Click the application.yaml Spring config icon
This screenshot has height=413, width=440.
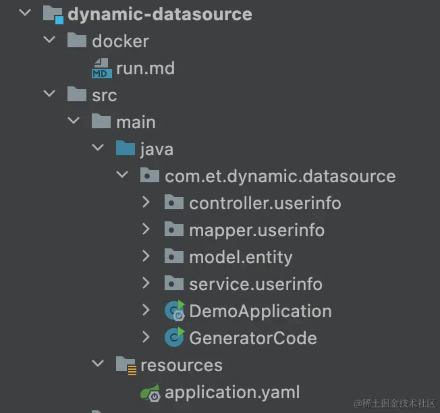[150, 392]
